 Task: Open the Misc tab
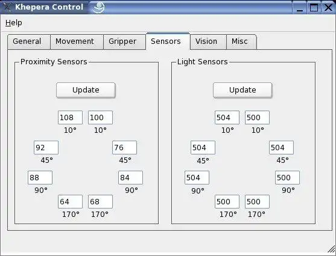click(x=241, y=41)
